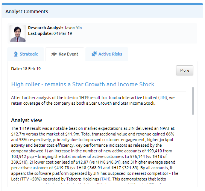Switch to the Strategic tab

[x=26, y=54]
